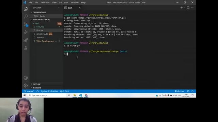Open the Testing flask view

(26, 48)
